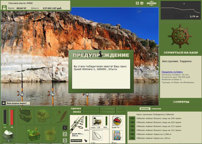Open the МЕНЮ game menu
The width and height of the screenshot is (202, 144).
click(x=151, y=3)
